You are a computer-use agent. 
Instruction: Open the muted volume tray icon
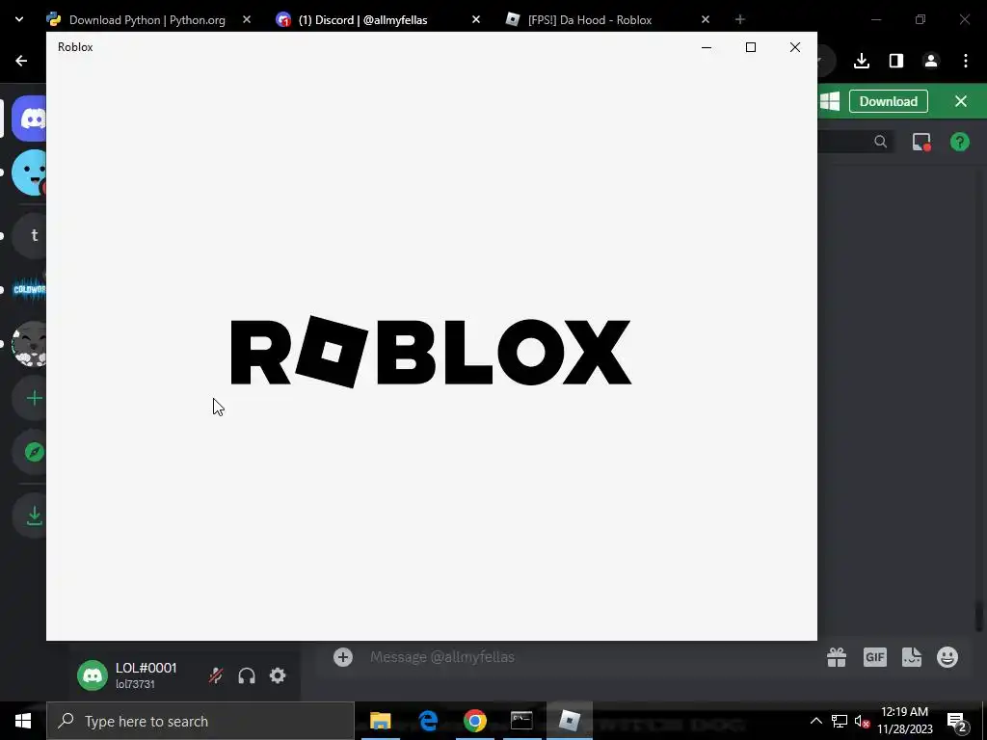[863, 721]
